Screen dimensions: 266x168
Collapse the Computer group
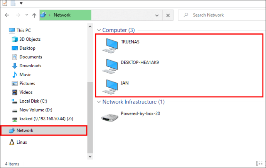point(99,30)
